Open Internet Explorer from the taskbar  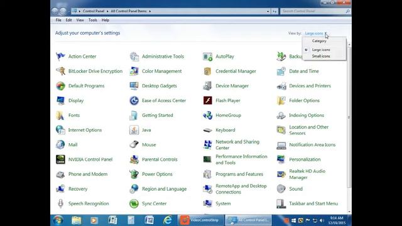tap(168, 220)
